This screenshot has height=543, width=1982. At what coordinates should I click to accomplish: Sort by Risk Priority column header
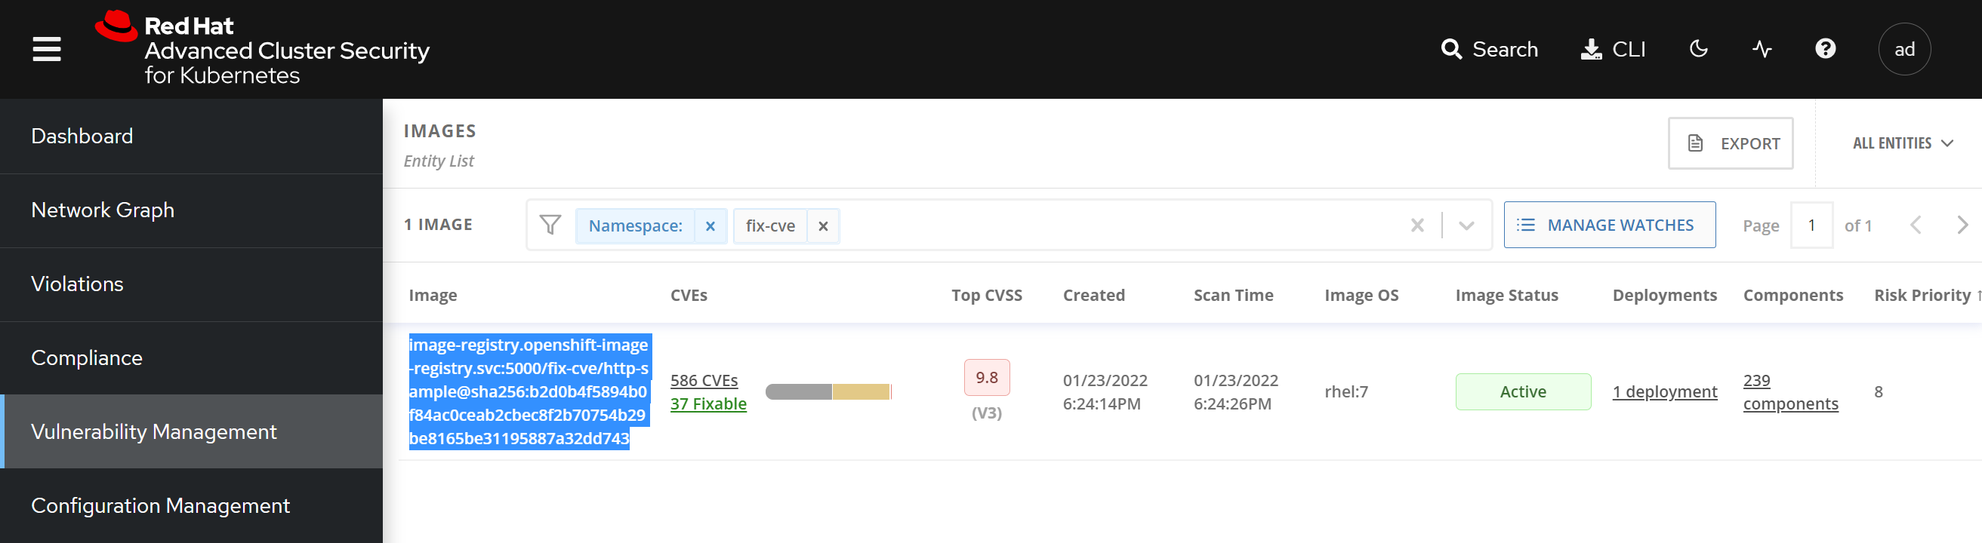1927,296
